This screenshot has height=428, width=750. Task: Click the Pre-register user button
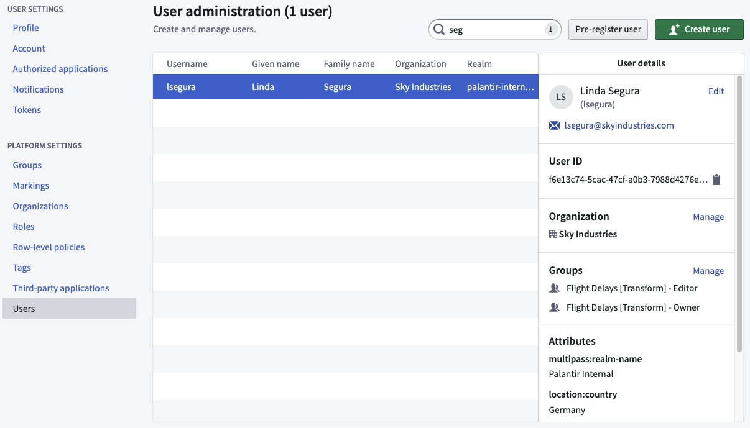(x=608, y=29)
